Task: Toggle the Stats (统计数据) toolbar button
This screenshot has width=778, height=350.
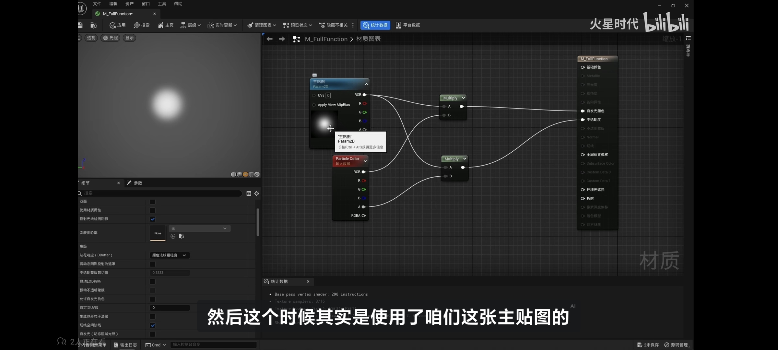Action: click(x=375, y=25)
